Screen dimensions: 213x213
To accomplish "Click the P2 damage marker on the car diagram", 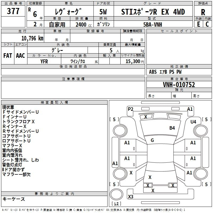I will (x=130, y=109).
